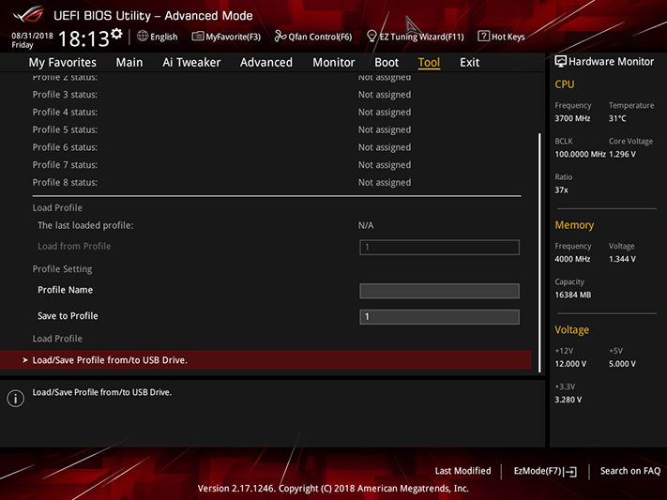The height and width of the screenshot is (500, 667).
Task: Click 'Save to Profile' label
Action: pyautogui.click(x=68, y=316)
